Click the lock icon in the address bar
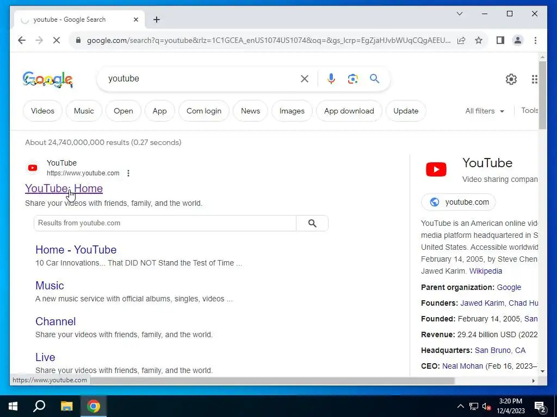This screenshot has width=557, height=417. (78, 40)
